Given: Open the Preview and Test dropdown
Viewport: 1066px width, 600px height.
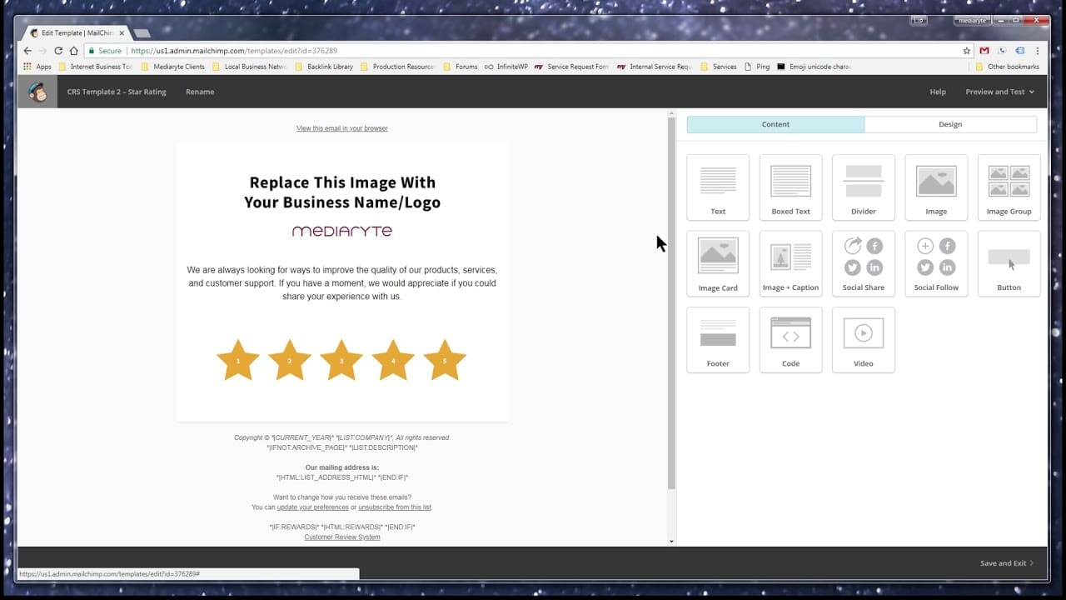Looking at the screenshot, I should [x=999, y=92].
